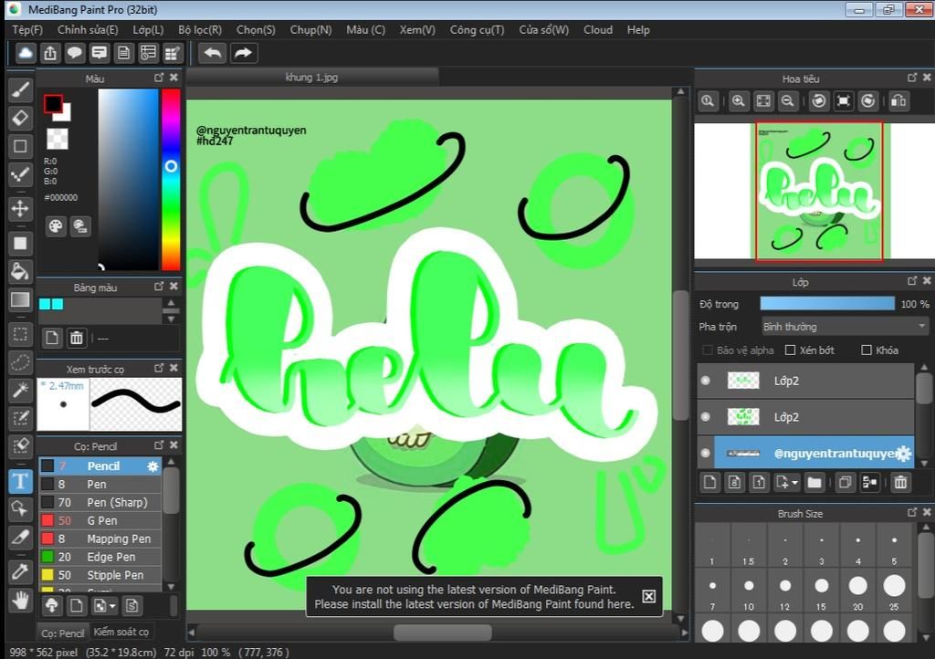Viewport: 935px width, 659px height.
Task: Toggle visibility of @nguyentrantuquyen layer
Action: click(x=706, y=453)
